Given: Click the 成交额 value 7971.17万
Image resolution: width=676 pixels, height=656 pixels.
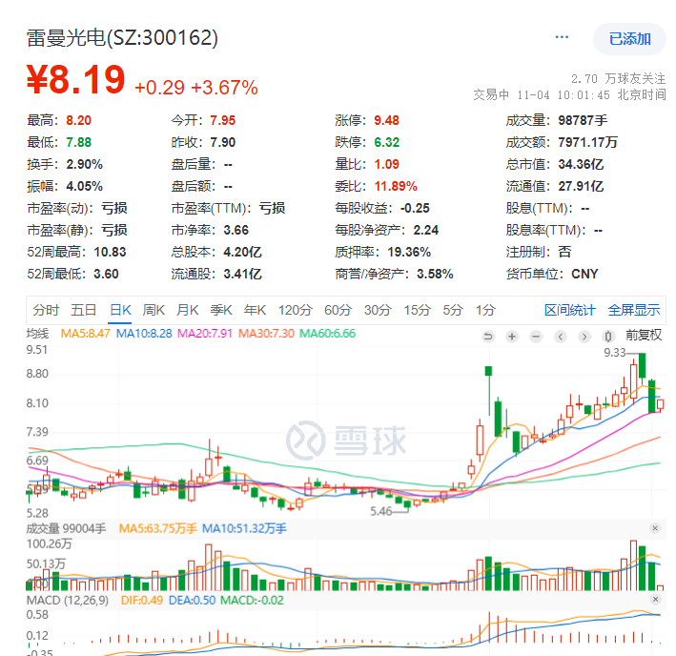Looking at the screenshot, I should (x=587, y=142).
